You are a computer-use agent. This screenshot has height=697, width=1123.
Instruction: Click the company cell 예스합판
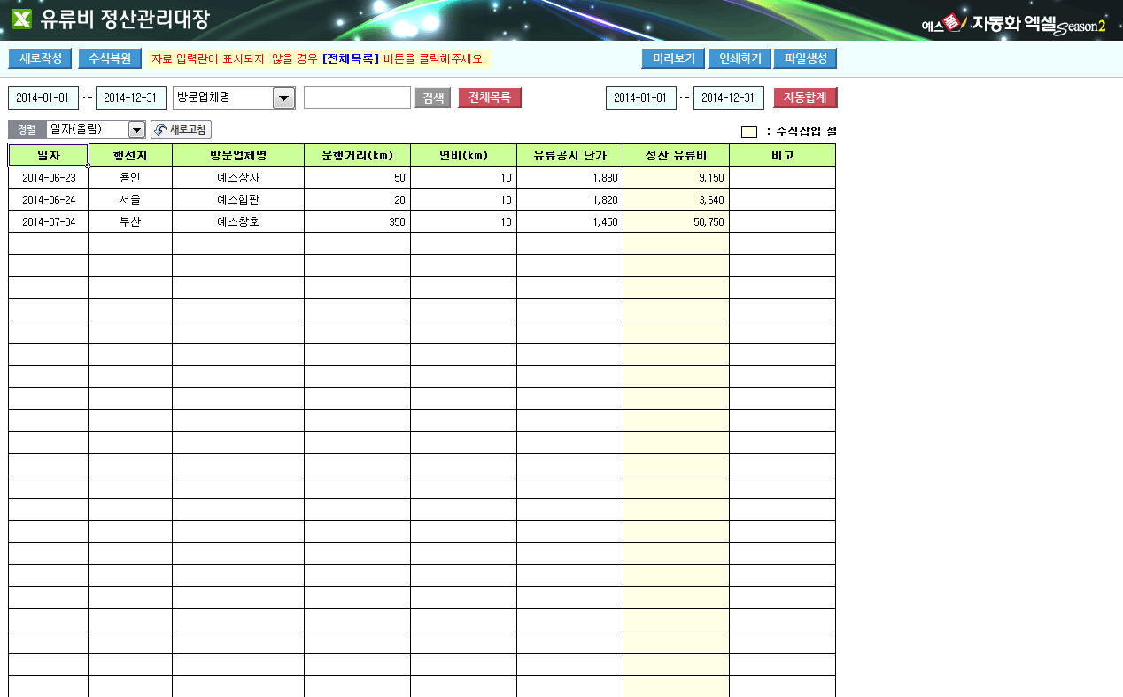pos(238,199)
